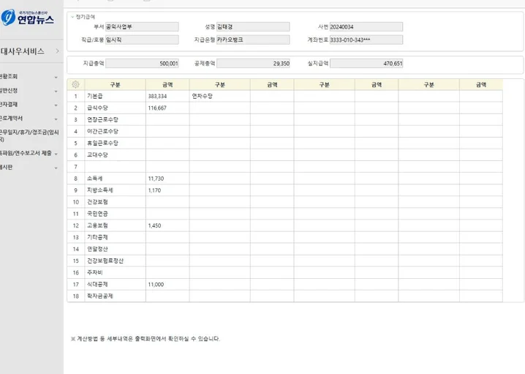Expand the 일반신청 sidebar arrow
This screenshot has width=525, height=374.
click(x=56, y=91)
